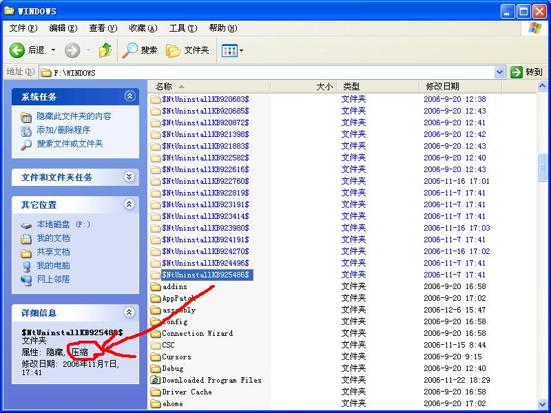This screenshot has height=413, width=551.
Task: Click the Debug folder icon
Action: pyautogui.click(x=156, y=368)
